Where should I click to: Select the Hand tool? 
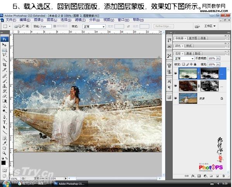point(4,148)
